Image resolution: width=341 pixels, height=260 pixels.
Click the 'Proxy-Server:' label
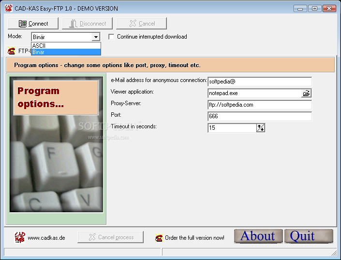126,103
